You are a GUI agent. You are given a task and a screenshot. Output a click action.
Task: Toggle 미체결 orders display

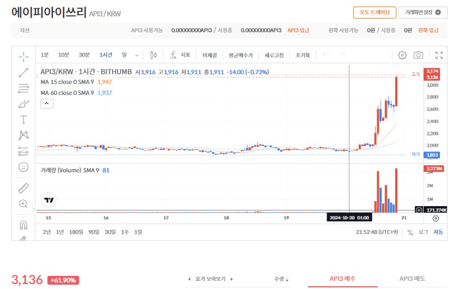tap(210, 55)
